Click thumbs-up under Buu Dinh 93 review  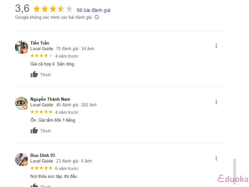(x=34, y=185)
